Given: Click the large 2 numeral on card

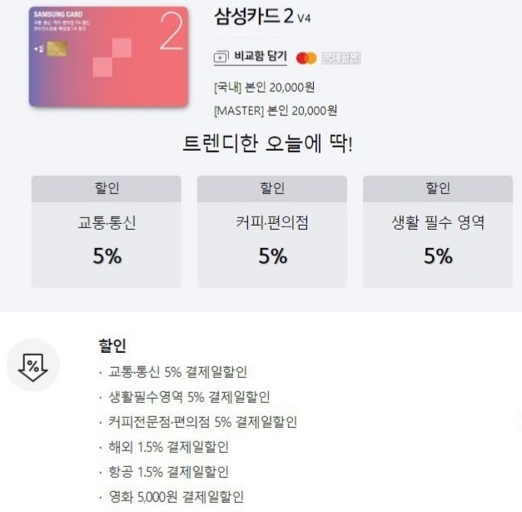Looking at the screenshot, I should 172,32.
